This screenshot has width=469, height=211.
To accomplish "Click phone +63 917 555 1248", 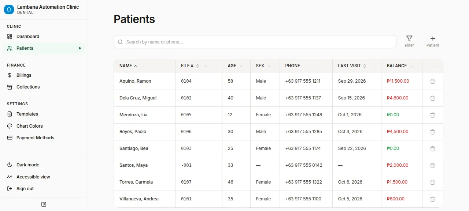I will pyautogui.click(x=304, y=115).
